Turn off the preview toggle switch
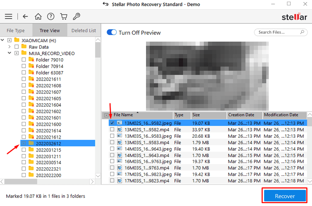Screen dimensions: 312x206 click(x=111, y=32)
